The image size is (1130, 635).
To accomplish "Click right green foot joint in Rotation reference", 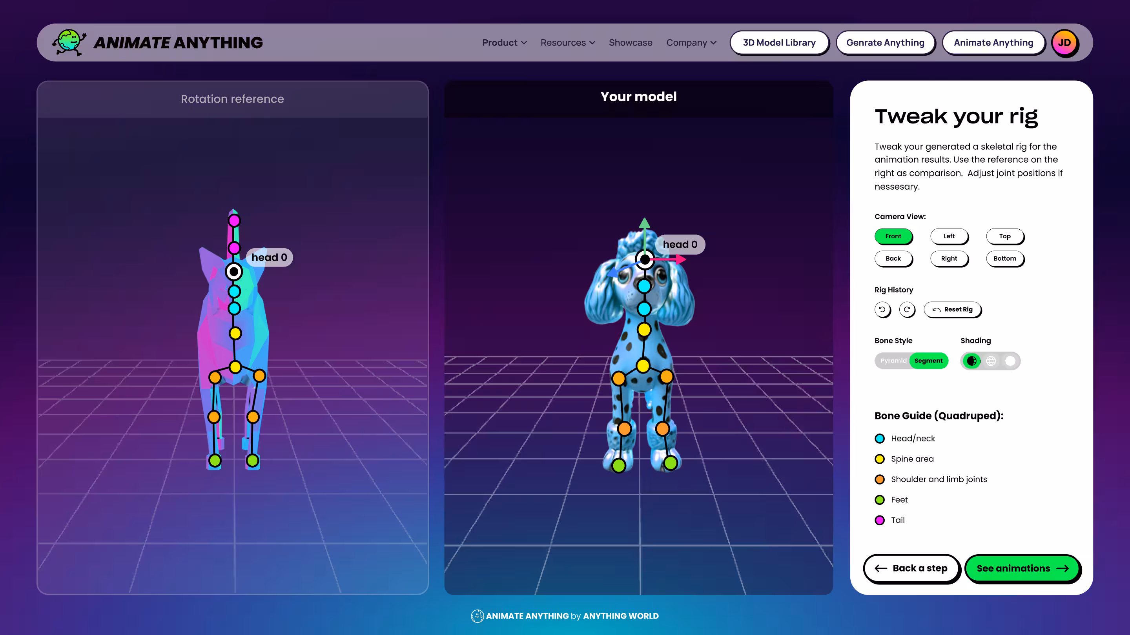I will (x=252, y=461).
